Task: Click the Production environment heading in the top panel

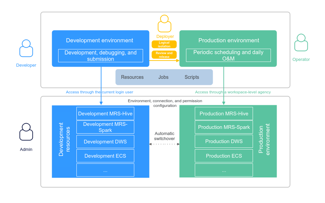Action: (229, 40)
